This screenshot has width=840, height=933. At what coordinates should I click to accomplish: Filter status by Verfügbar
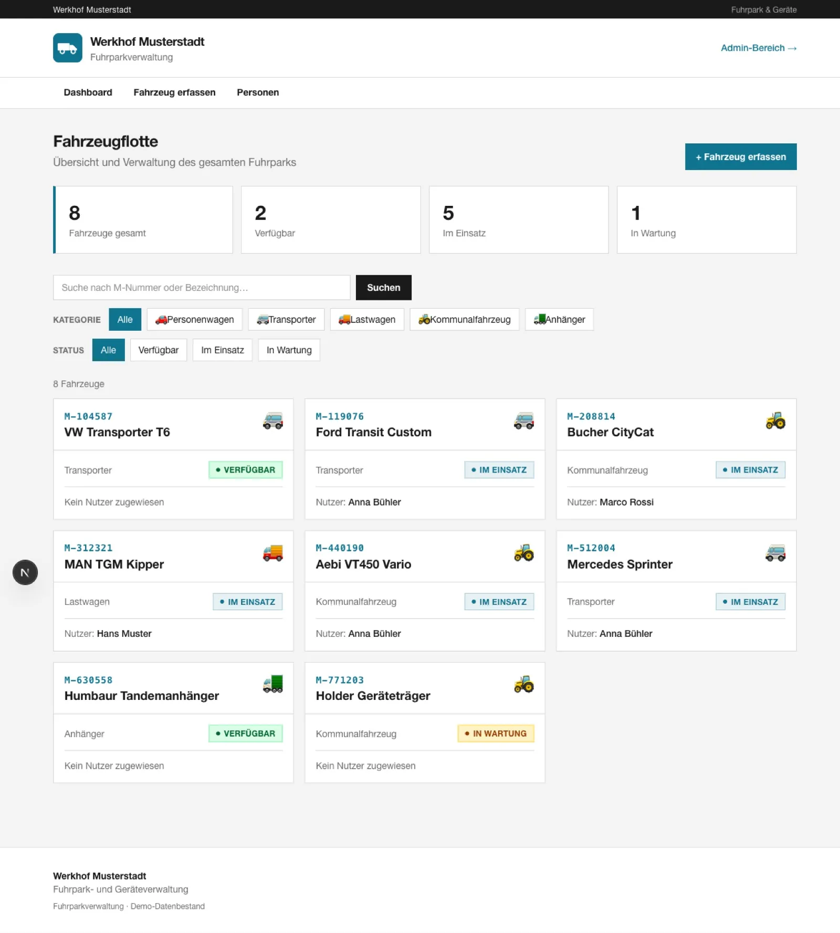(x=159, y=350)
